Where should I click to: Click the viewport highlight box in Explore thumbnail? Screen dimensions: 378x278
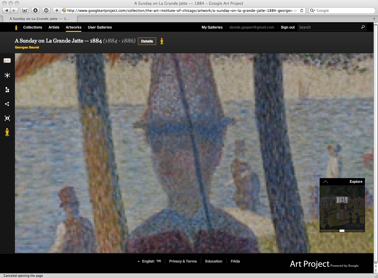click(342, 200)
